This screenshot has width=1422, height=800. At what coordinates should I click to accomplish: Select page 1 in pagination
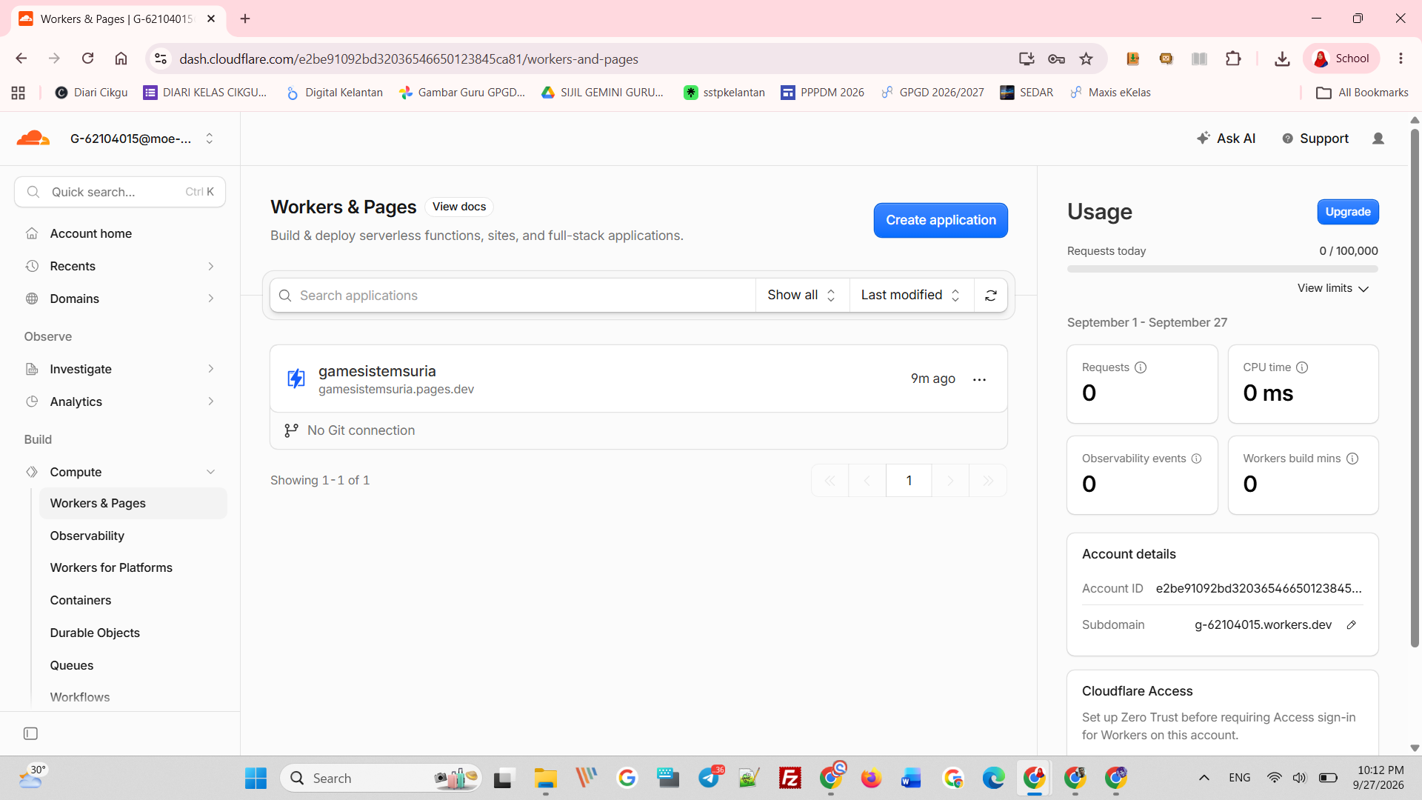coord(909,481)
